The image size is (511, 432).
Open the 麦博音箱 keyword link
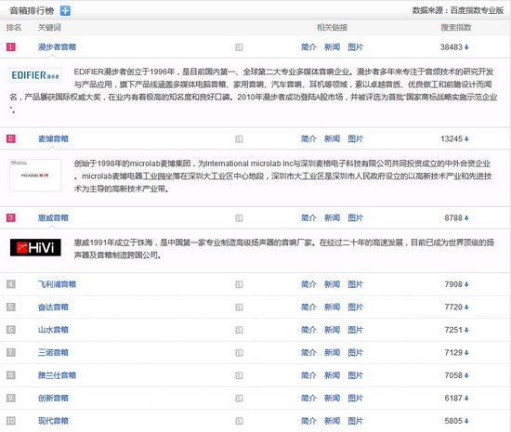tap(53, 139)
